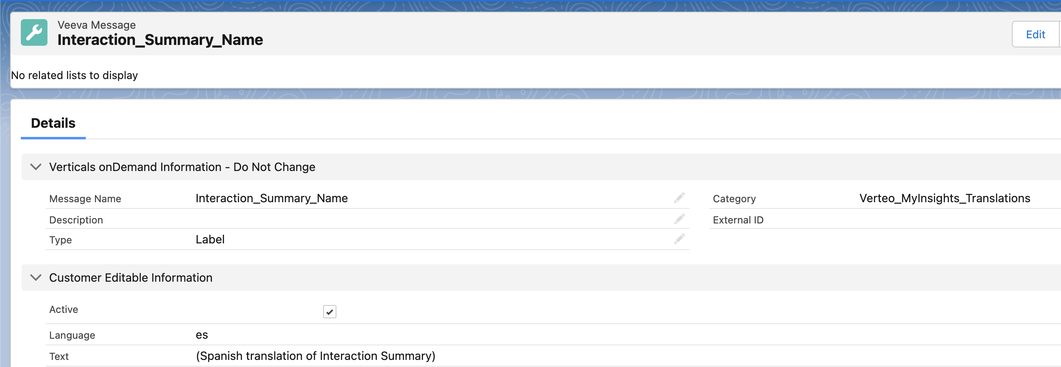Image resolution: width=1061 pixels, height=367 pixels.
Task: Click the "Veeva Message" object label
Action: click(x=97, y=25)
